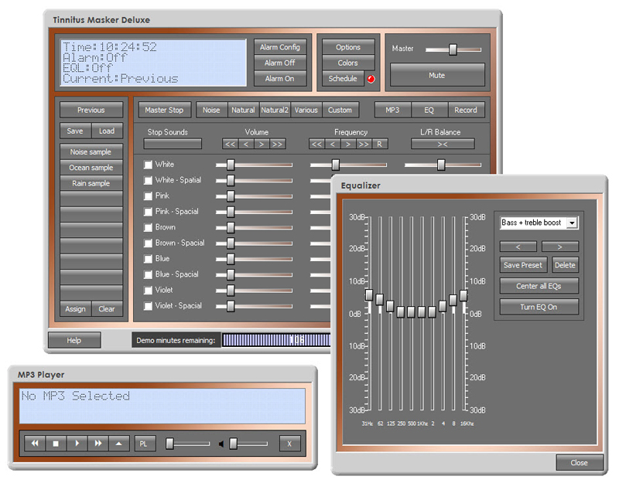619x483 pixels.
Task: Click Volume large increase >> button
Action: [278, 144]
